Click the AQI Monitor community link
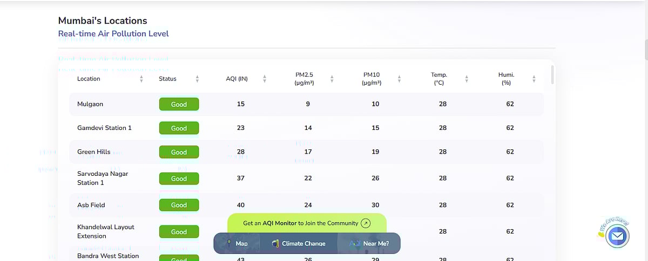648x261 pixels. click(x=300, y=223)
